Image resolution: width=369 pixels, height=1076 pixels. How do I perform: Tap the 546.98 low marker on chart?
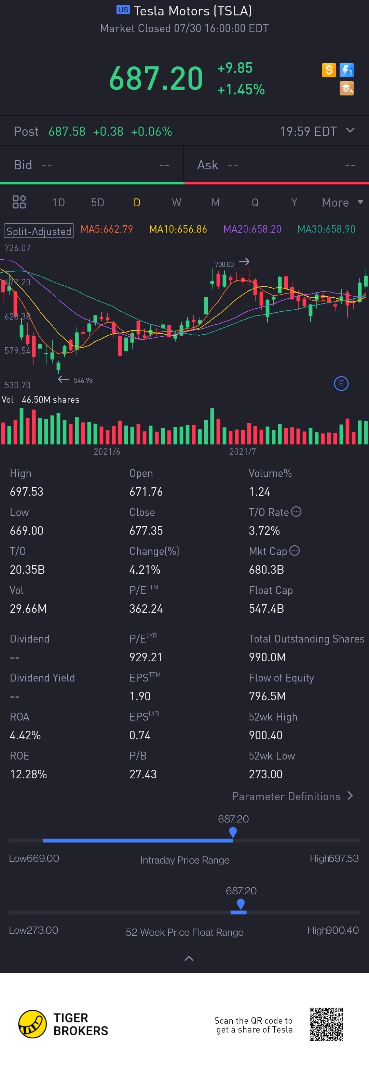pos(76,380)
